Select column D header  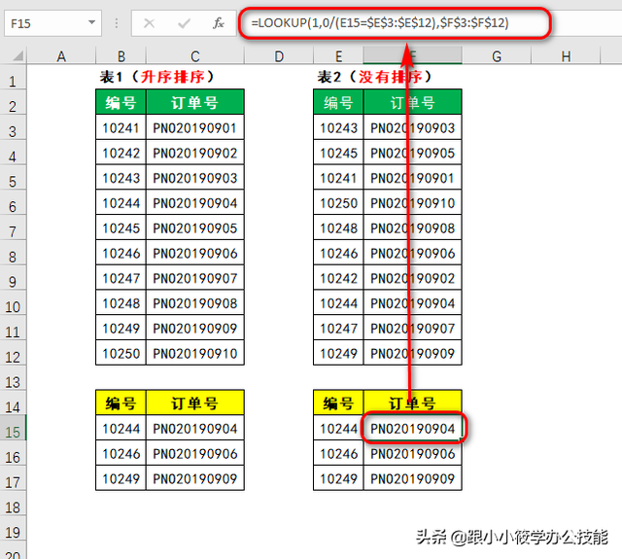[x=279, y=56]
